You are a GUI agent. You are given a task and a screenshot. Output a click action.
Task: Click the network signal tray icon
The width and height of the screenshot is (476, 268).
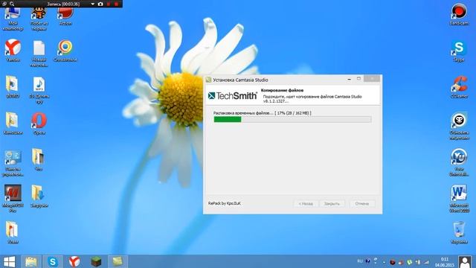(x=426, y=262)
